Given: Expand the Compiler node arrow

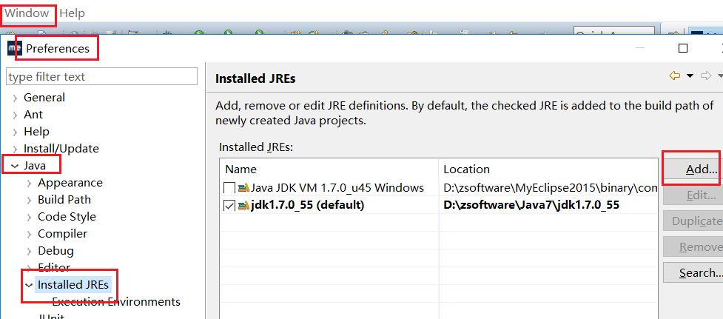Looking at the screenshot, I should pos(29,235).
